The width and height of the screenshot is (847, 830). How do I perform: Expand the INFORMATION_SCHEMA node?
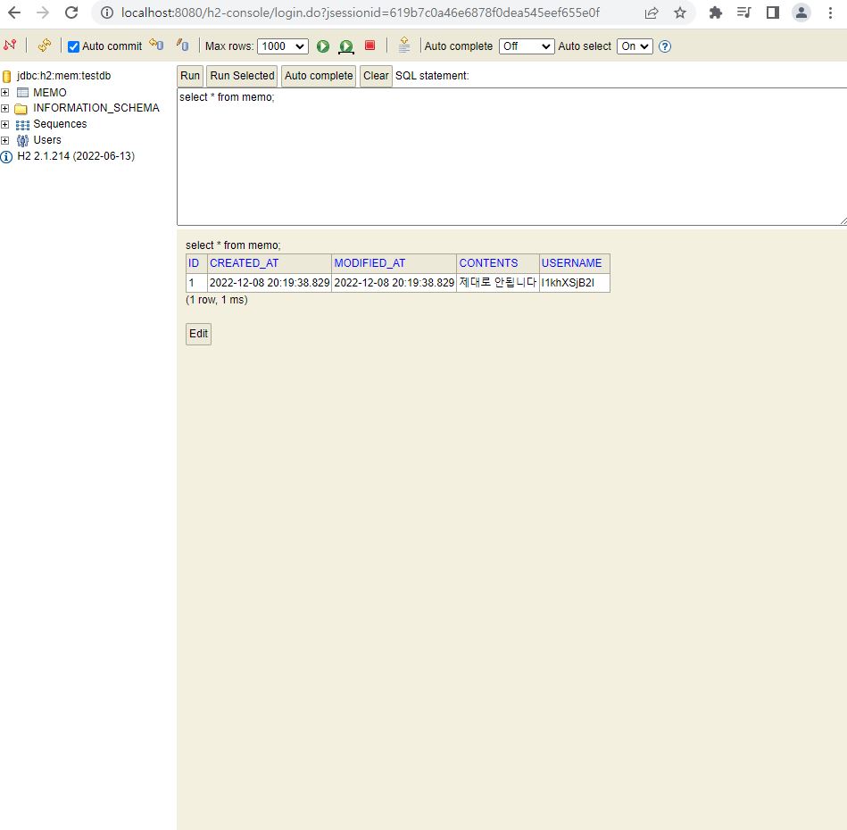[4, 109]
